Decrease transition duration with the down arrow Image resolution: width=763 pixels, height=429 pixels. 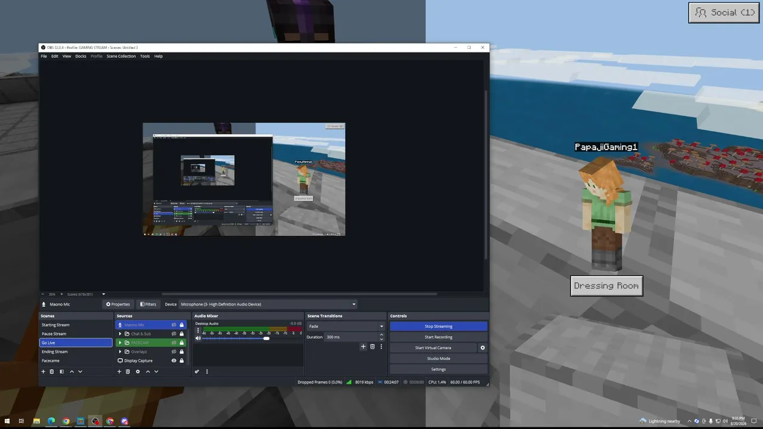(381, 339)
